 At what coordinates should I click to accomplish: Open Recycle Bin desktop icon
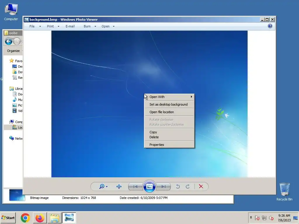pyautogui.click(x=284, y=192)
